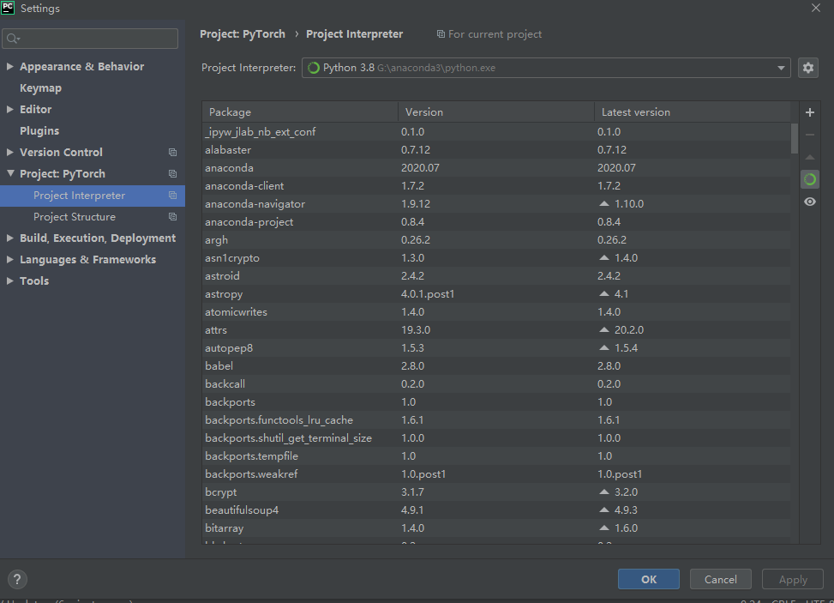
Task: Click the For current project icon
Action: click(441, 34)
